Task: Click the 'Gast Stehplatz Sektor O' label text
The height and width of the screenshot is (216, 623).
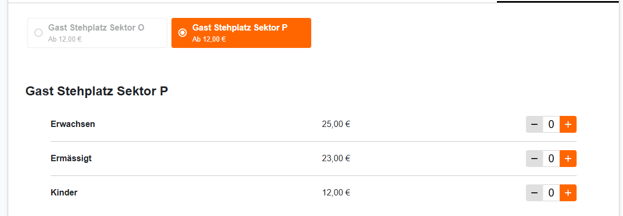Action: pyautogui.click(x=96, y=27)
